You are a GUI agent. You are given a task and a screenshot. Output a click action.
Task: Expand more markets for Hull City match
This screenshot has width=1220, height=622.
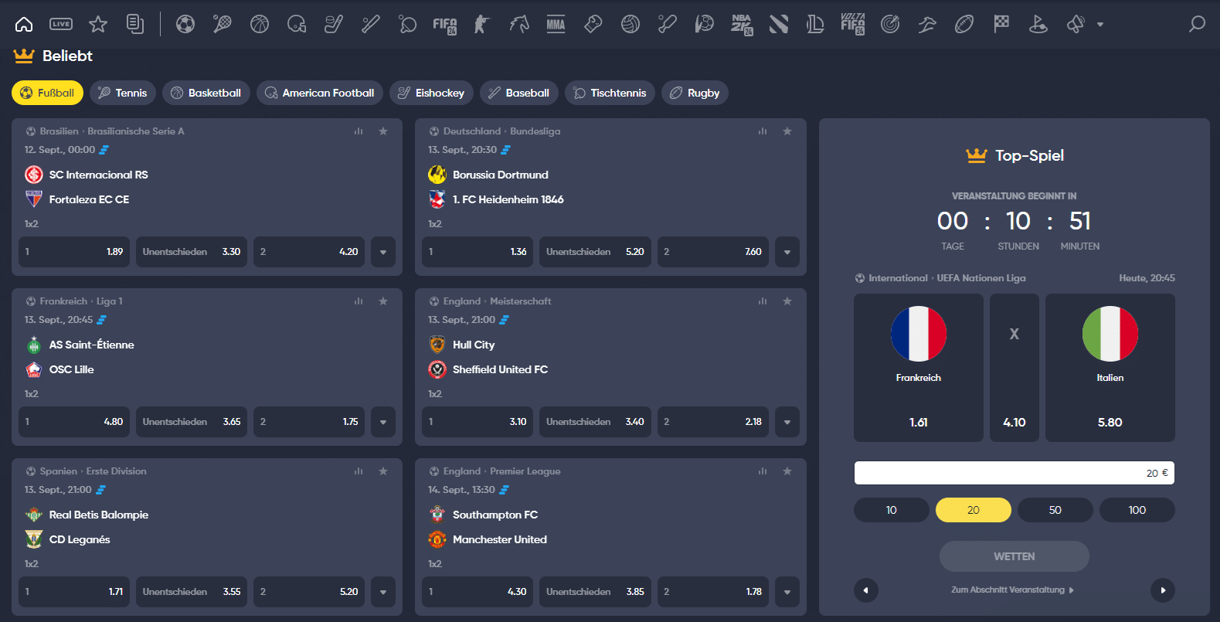pos(787,422)
